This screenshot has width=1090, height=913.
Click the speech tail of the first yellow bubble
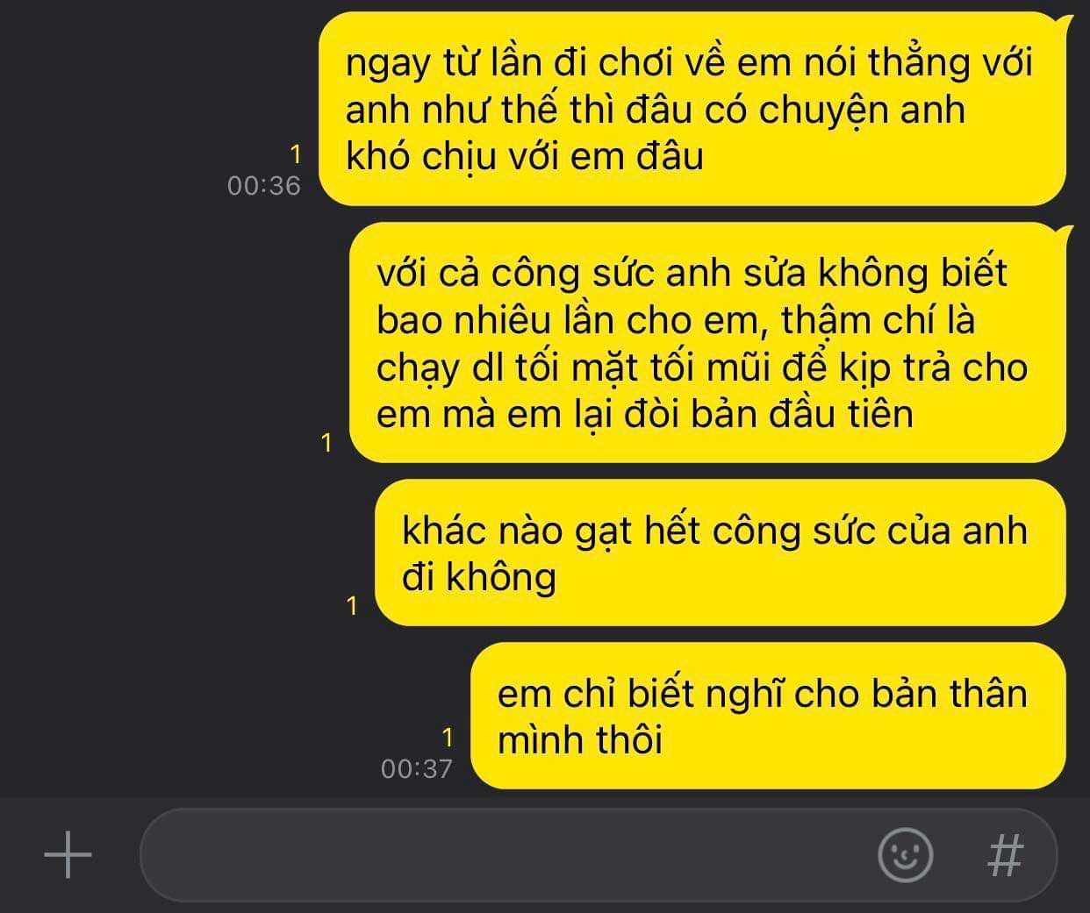tap(1065, 22)
